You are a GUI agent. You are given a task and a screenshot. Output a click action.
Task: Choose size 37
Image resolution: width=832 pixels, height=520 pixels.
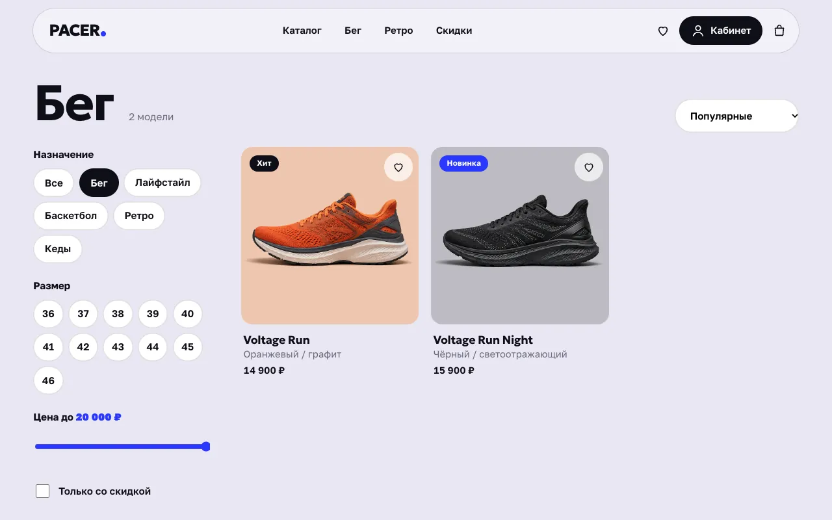[x=83, y=314]
